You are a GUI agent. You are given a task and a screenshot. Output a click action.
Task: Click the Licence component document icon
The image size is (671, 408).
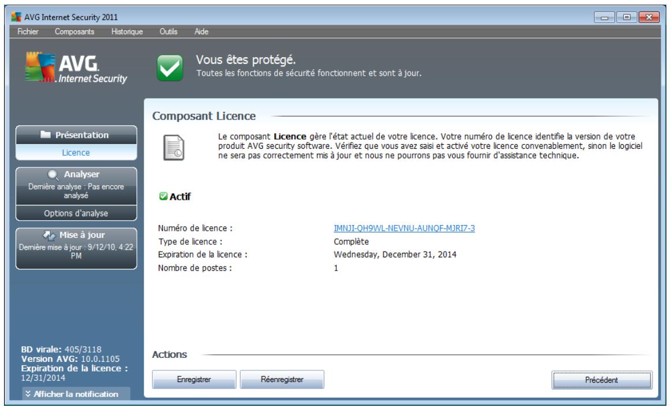click(x=174, y=148)
